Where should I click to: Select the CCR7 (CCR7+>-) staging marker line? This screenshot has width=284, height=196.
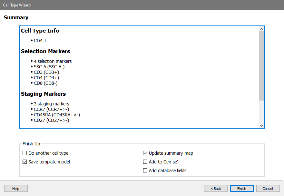[x=51, y=109]
